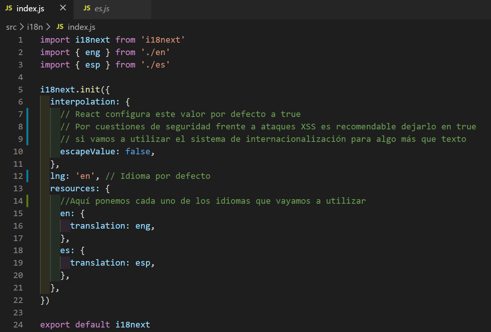The image size is (491, 332).
Task: Open the src breadcrumb dropdown
Action: tap(11, 27)
